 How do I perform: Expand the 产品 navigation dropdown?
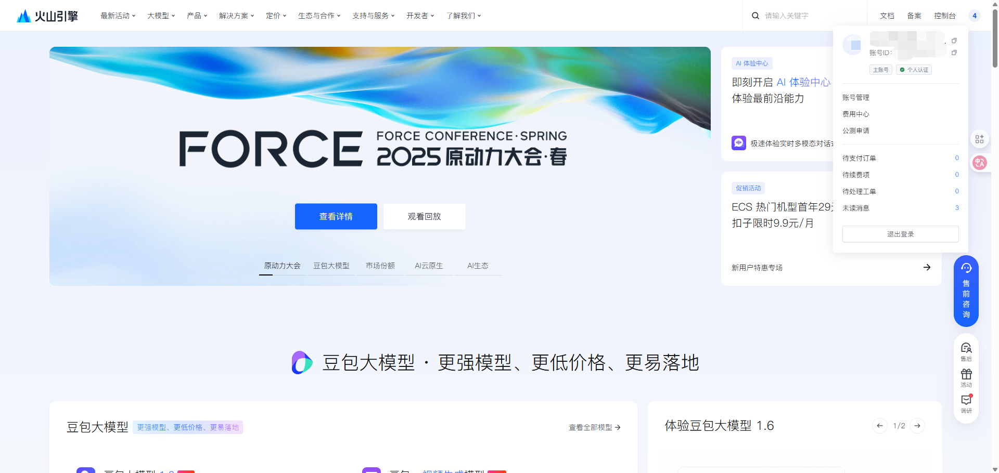point(197,16)
